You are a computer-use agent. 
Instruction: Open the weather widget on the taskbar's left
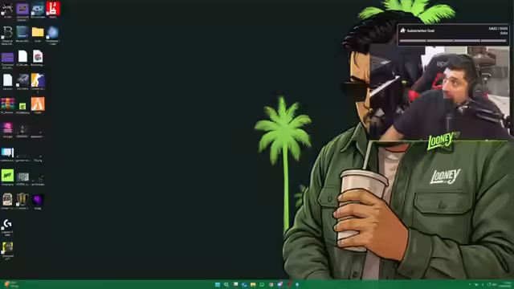click(11, 284)
